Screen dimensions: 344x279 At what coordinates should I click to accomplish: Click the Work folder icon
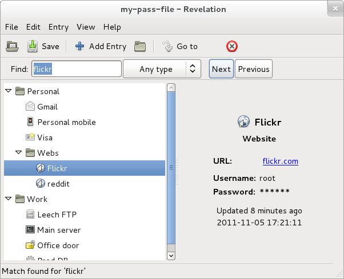[20, 199]
